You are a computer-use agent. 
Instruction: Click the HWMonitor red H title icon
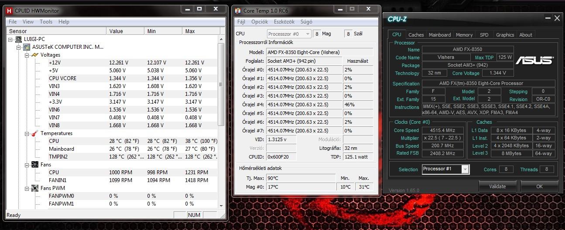9,10
